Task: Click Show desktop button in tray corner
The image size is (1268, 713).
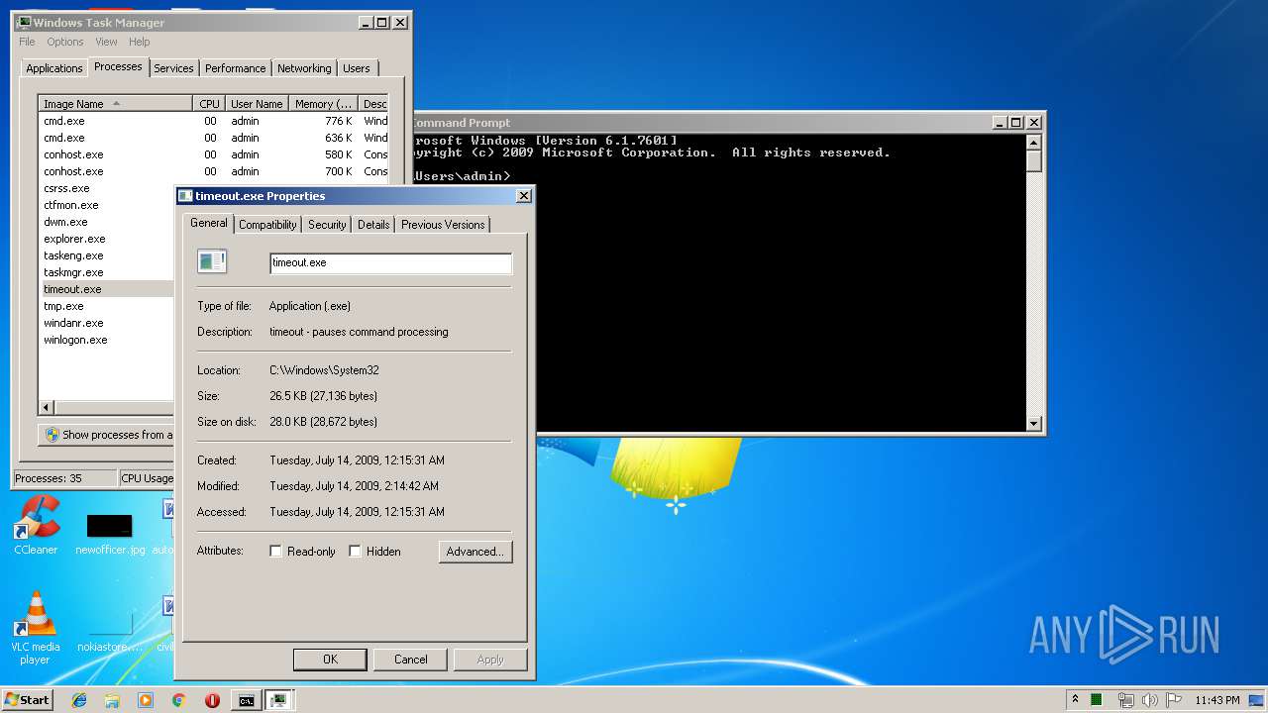Action: [x=1258, y=700]
